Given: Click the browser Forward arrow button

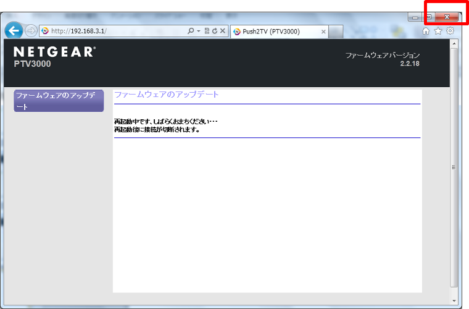Looking at the screenshot, I should (x=31, y=31).
